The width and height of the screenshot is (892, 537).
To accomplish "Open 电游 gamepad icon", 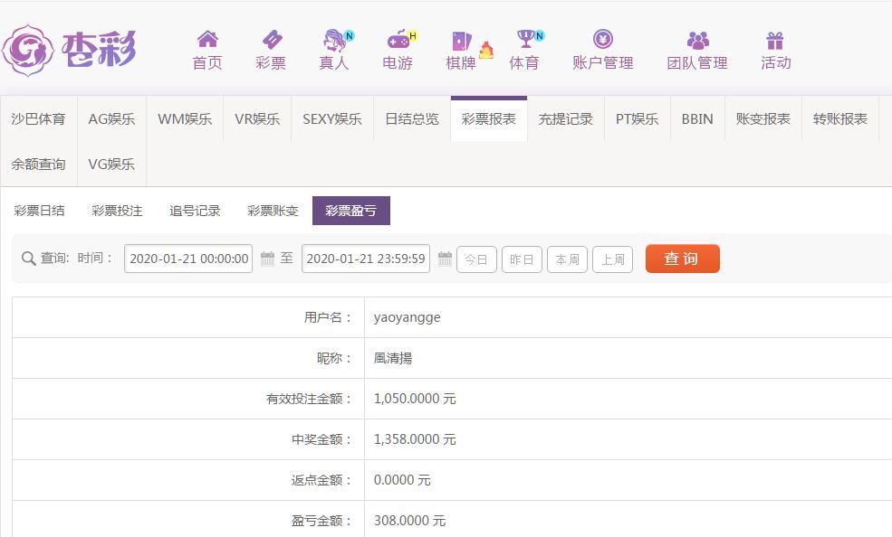I will 398,40.
